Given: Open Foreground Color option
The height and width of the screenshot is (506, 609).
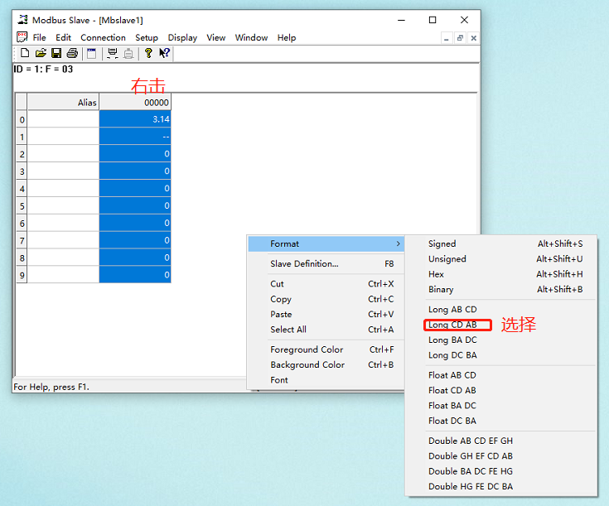Looking at the screenshot, I should pyautogui.click(x=326, y=349).
